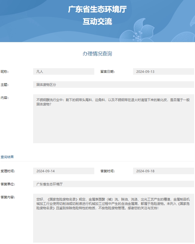The width and height of the screenshot is (195, 244).
Task: Click the 答复单位 label
Action: pos(8,184)
